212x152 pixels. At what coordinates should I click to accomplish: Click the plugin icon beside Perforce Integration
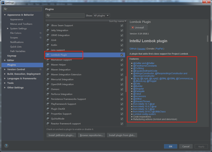click(48, 94)
